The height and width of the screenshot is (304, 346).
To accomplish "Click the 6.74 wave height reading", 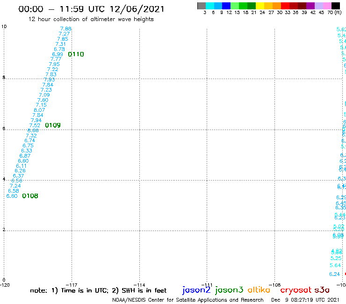I will point(30,141).
